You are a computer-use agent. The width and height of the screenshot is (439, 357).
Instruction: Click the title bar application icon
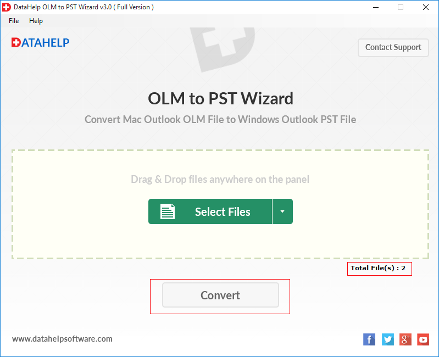pos(6,7)
